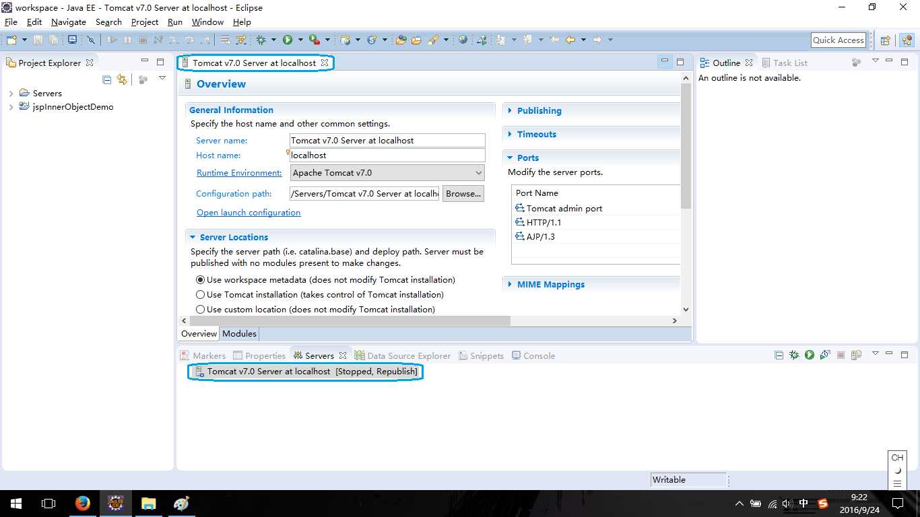Click the Open Perspective icon
Viewport: 920px width, 517px height.
coord(886,40)
